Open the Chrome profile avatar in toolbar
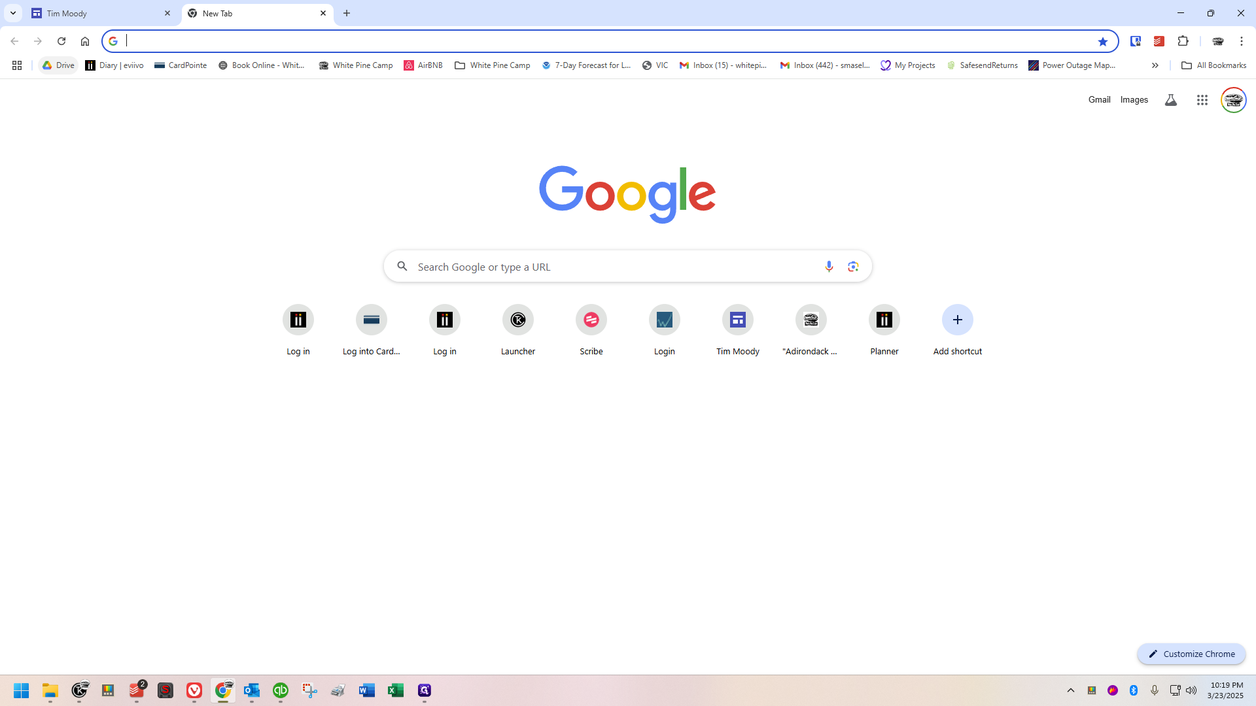 [1218, 41]
